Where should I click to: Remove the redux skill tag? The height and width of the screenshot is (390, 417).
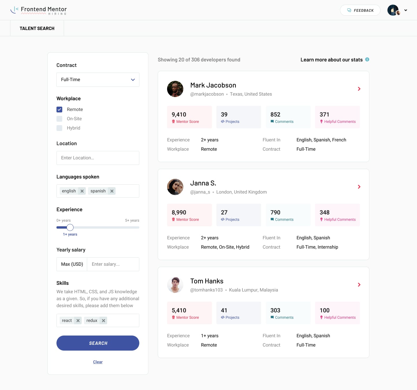pos(103,320)
